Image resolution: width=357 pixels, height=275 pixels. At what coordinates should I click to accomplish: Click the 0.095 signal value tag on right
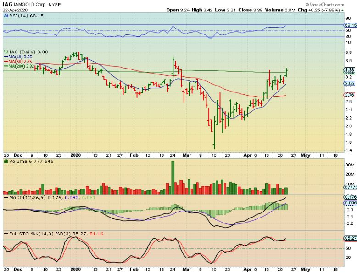(350, 203)
